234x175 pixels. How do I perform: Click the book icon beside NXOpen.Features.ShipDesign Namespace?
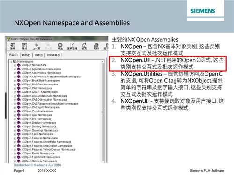tap(19, 146)
